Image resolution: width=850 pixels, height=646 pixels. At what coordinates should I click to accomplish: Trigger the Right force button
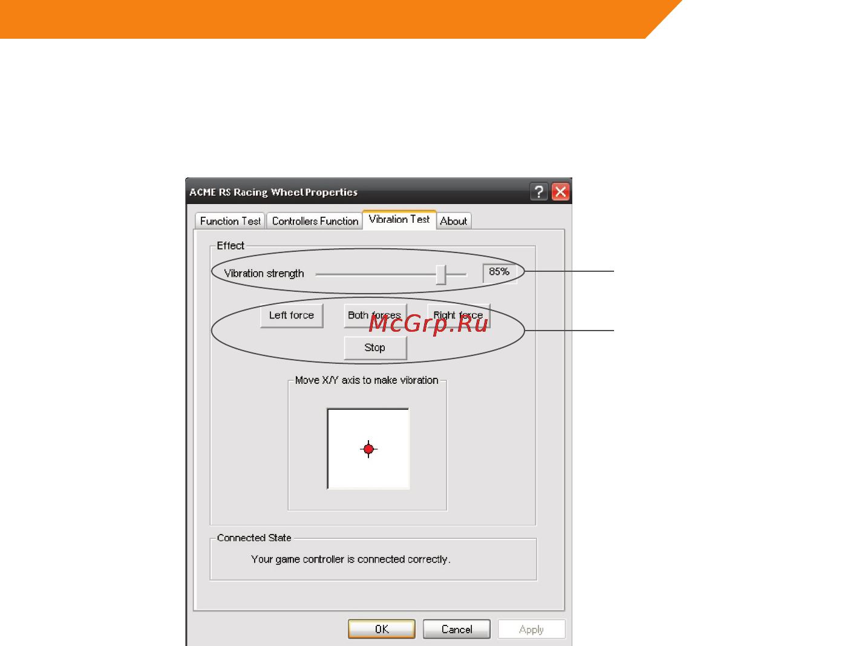pos(459,315)
